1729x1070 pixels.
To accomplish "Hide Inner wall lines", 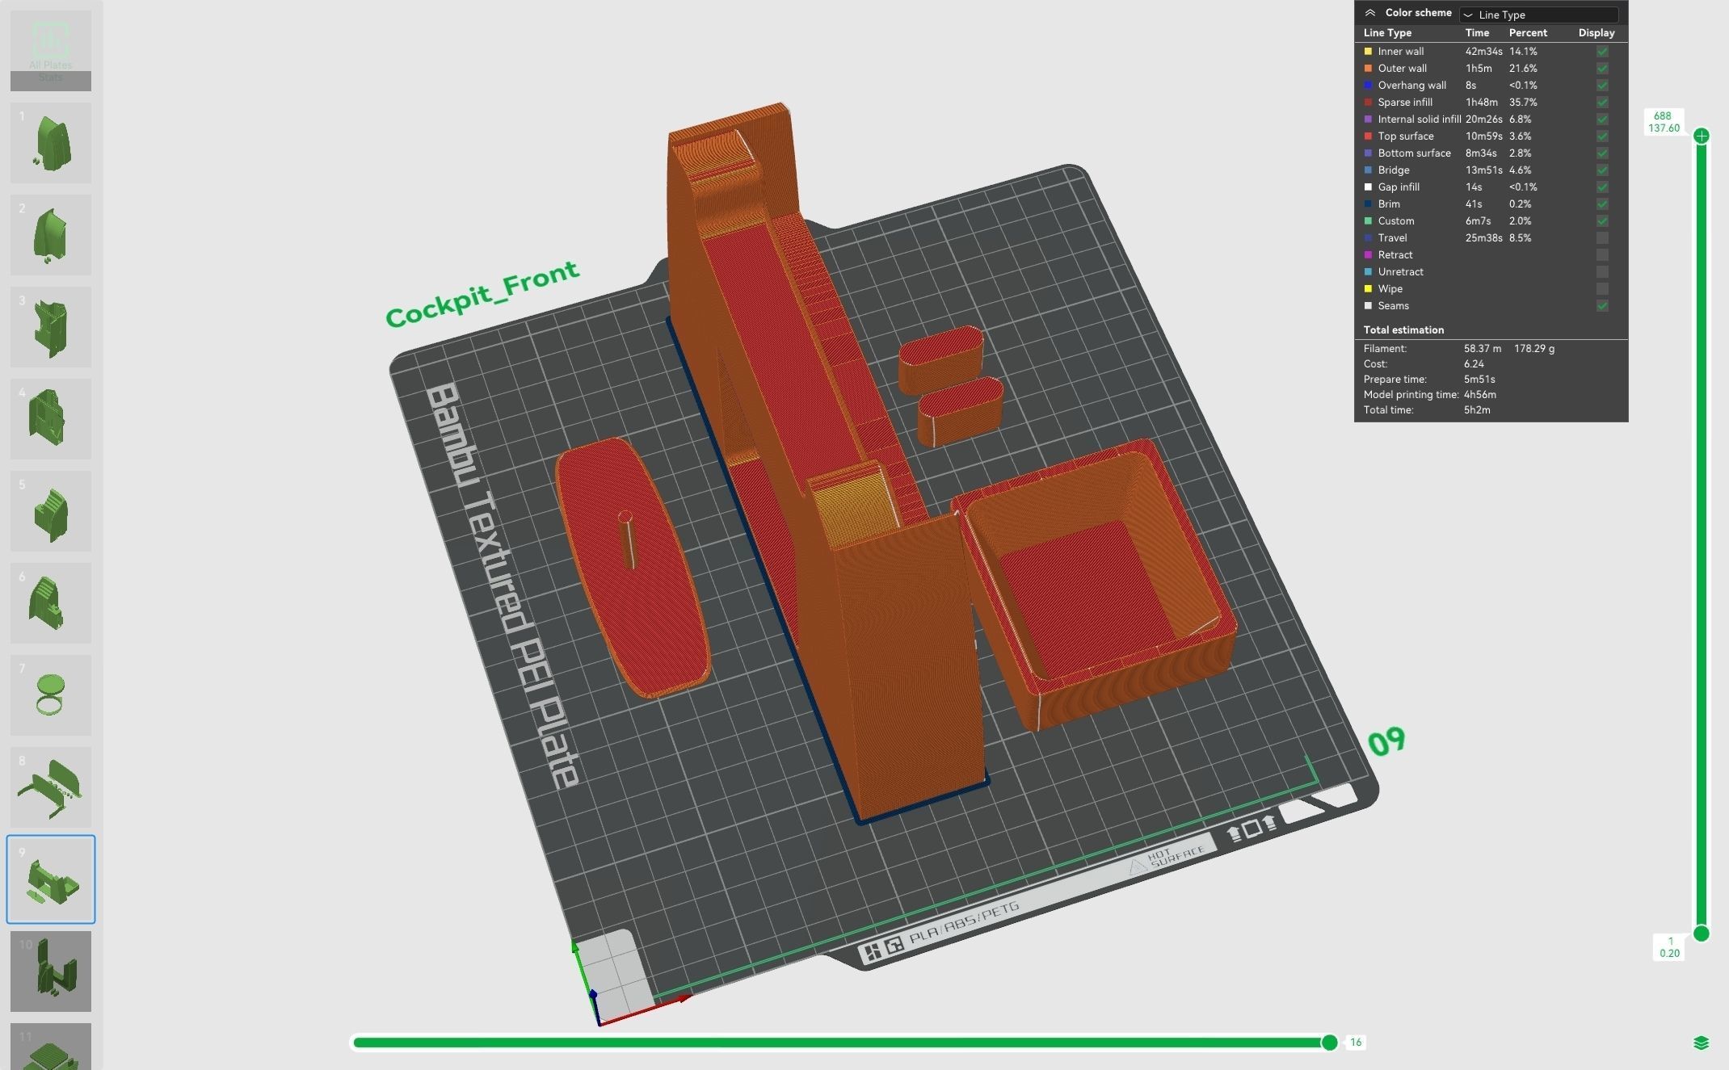I will pos(1602,52).
